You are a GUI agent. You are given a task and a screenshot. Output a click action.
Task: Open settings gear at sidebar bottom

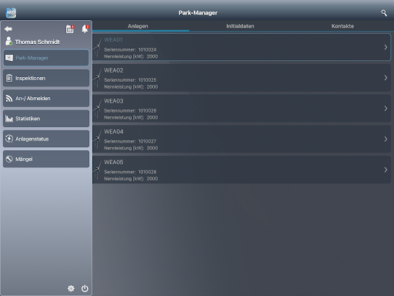click(71, 288)
